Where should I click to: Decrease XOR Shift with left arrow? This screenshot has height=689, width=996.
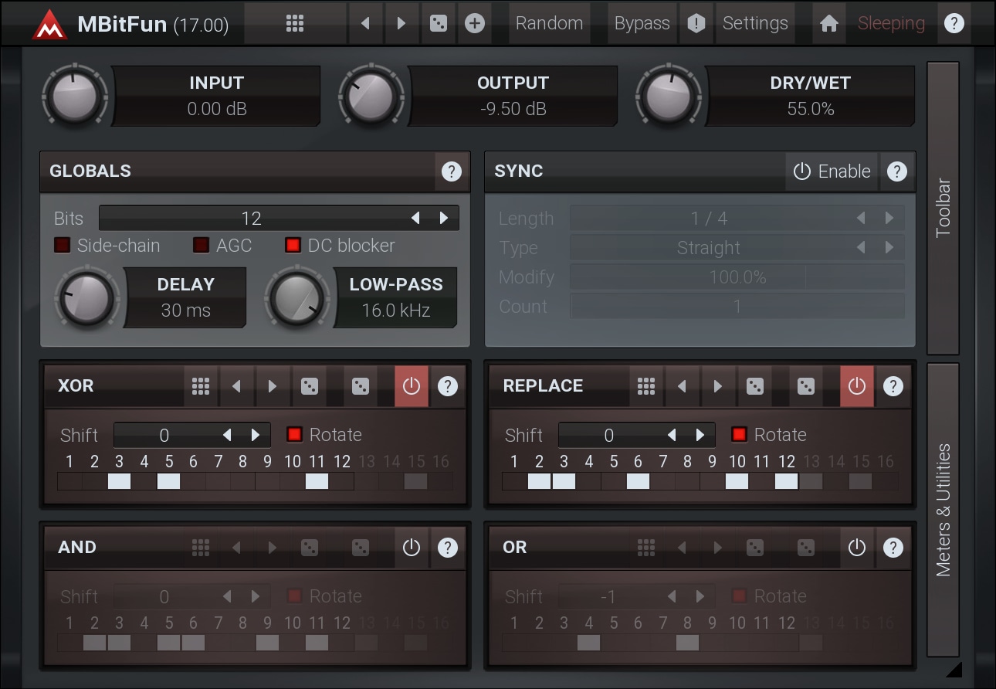click(227, 435)
